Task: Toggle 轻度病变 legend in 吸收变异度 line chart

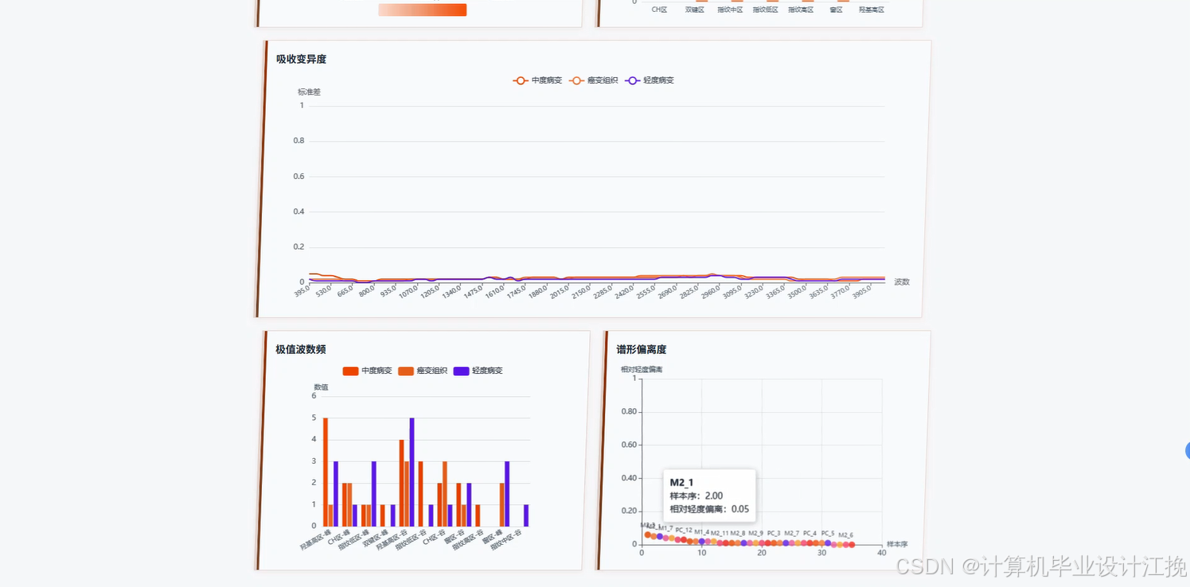Action: (x=650, y=80)
